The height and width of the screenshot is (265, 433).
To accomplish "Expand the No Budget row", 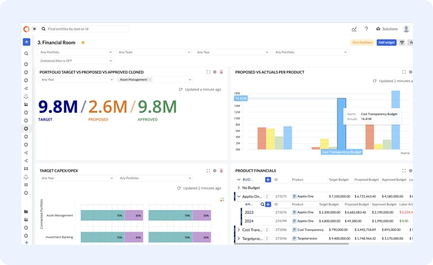I will pyautogui.click(x=239, y=188).
